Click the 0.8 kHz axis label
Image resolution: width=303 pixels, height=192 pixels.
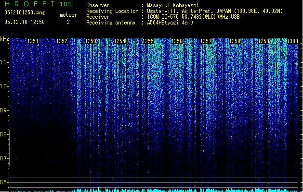click(4, 134)
